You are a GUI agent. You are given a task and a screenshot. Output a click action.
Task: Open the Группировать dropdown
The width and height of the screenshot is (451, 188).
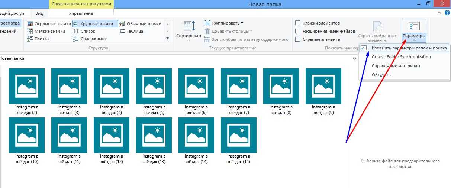click(x=224, y=23)
